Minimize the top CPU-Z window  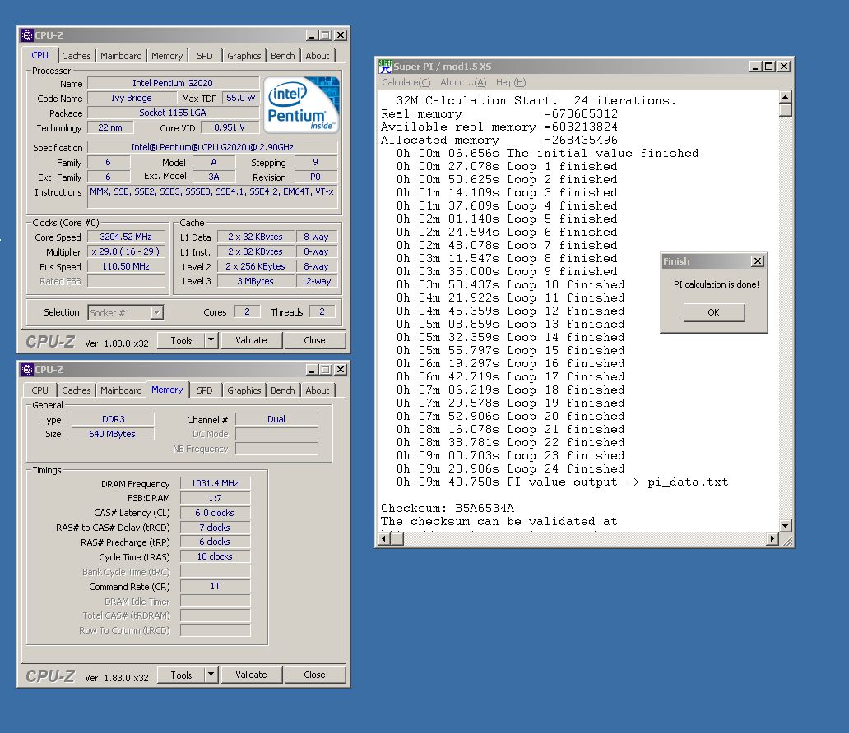pos(311,35)
